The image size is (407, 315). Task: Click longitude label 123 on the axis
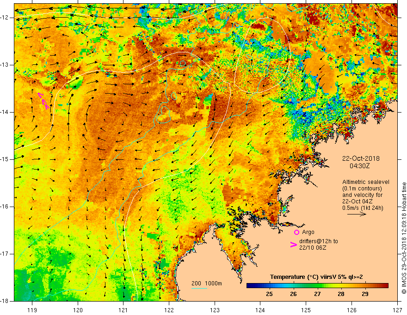(215, 310)
